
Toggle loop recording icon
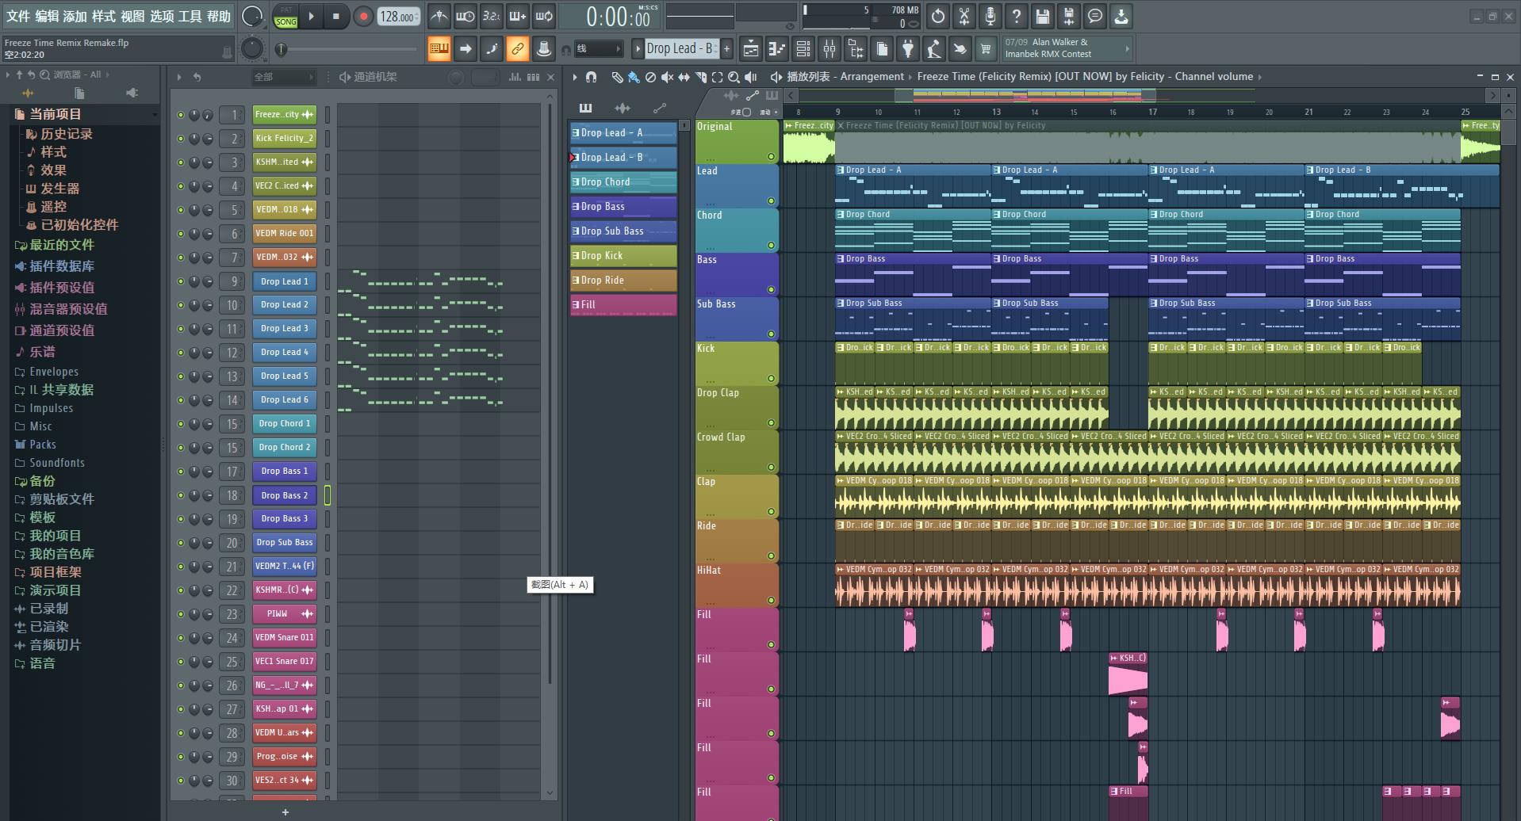click(x=543, y=16)
